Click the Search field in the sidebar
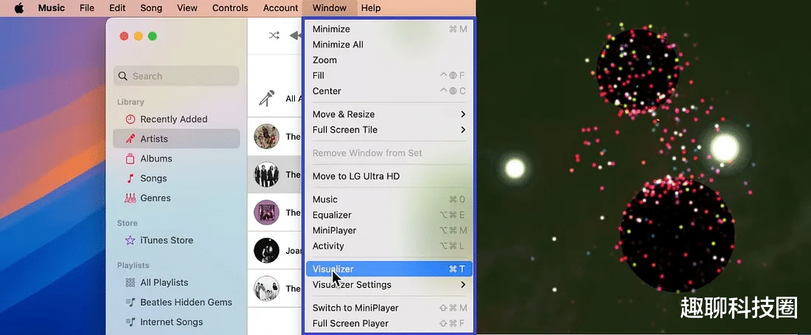 point(176,76)
